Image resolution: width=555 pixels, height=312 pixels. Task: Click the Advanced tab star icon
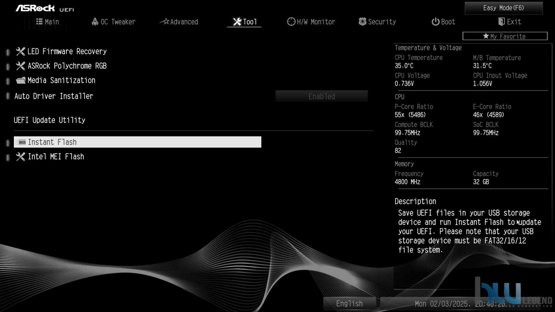coord(165,21)
